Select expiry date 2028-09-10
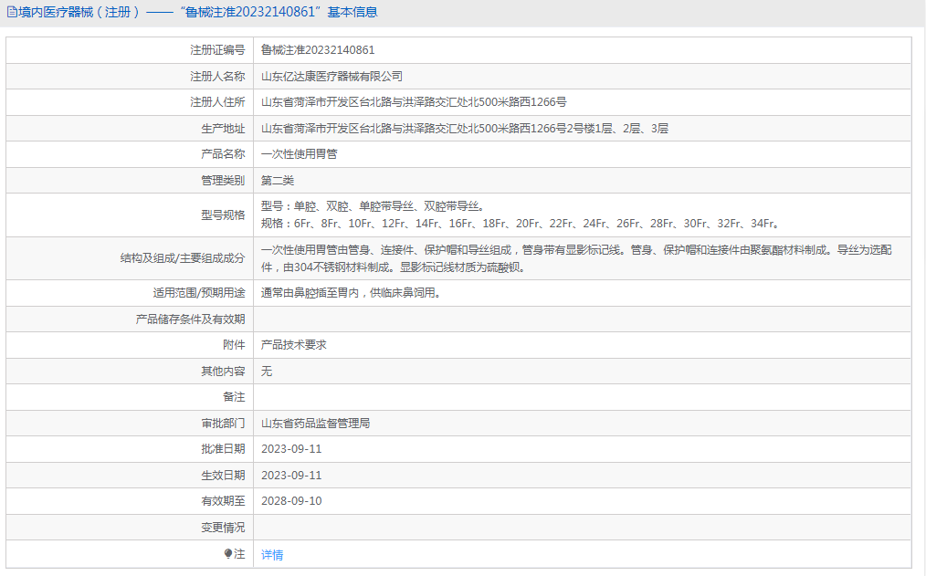Screen dimensions: 926x576 point(291,501)
